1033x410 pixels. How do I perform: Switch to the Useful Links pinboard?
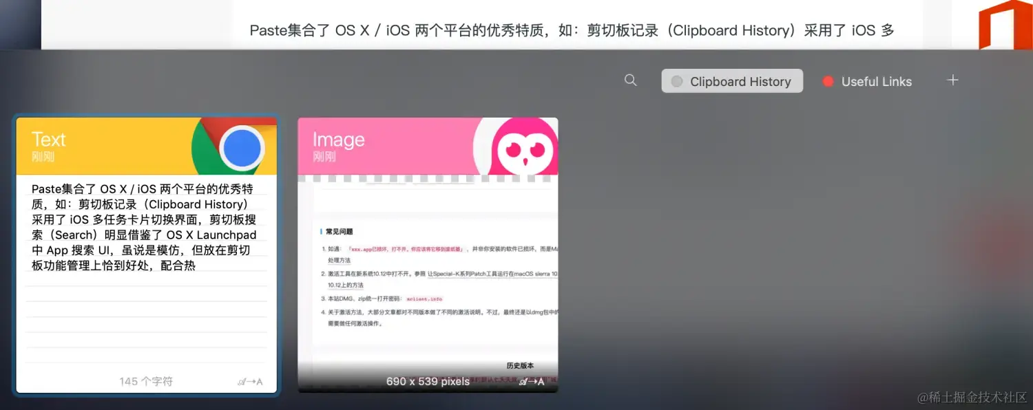(x=876, y=81)
